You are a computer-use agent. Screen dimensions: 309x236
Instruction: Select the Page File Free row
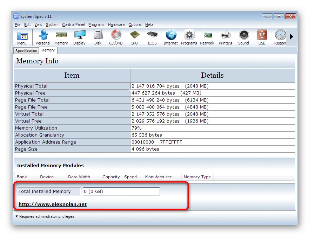(x=154, y=107)
